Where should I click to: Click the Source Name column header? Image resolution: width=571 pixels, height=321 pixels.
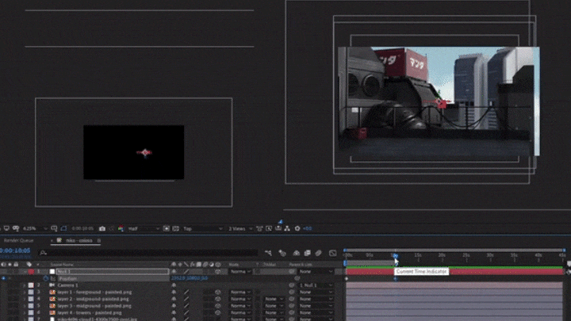pos(62,265)
